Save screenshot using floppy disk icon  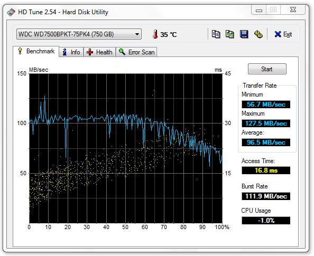(x=244, y=34)
